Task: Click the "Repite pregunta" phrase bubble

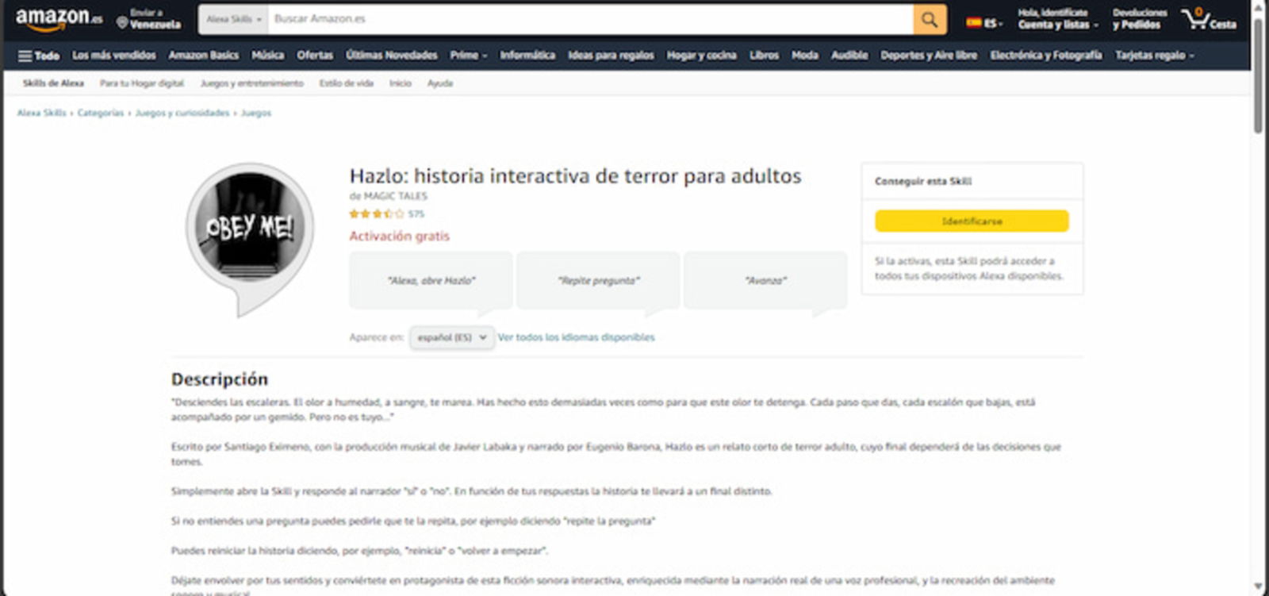Action: [x=599, y=280]
